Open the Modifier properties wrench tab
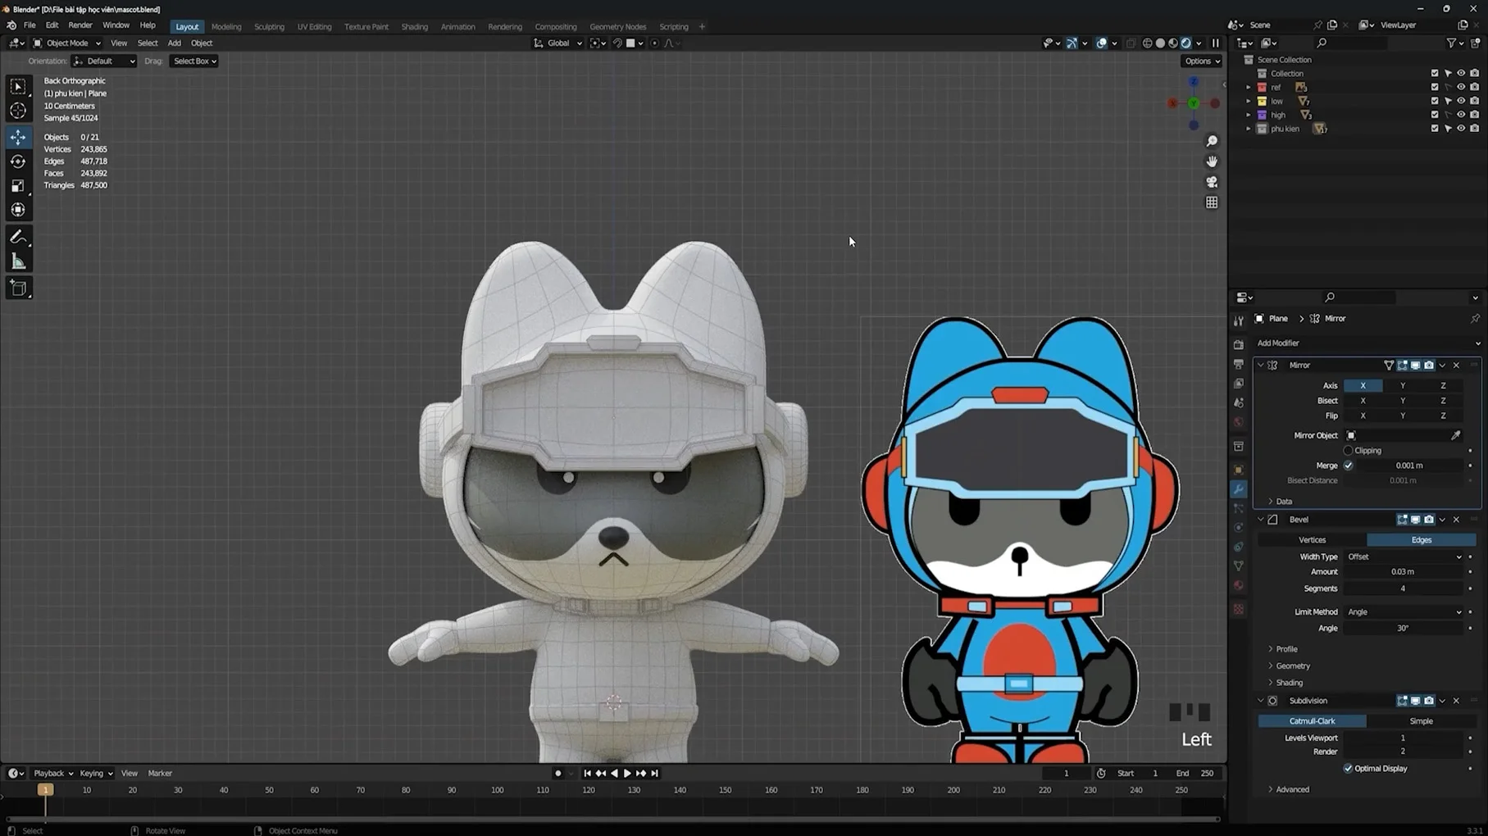 click(x=1239, y=489)
